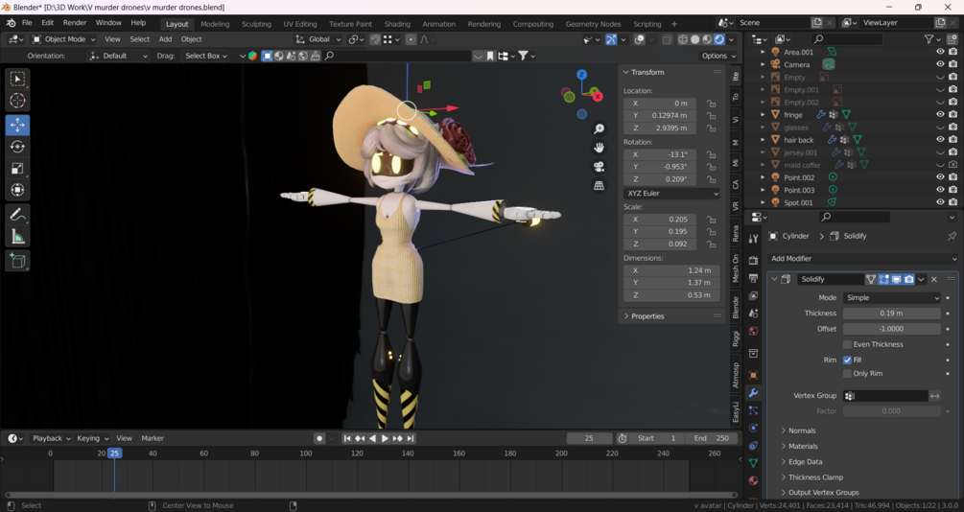Play animation in reverse
This screenshot has height=512, width=964.
pyautogui.click(x=372, y=438)
